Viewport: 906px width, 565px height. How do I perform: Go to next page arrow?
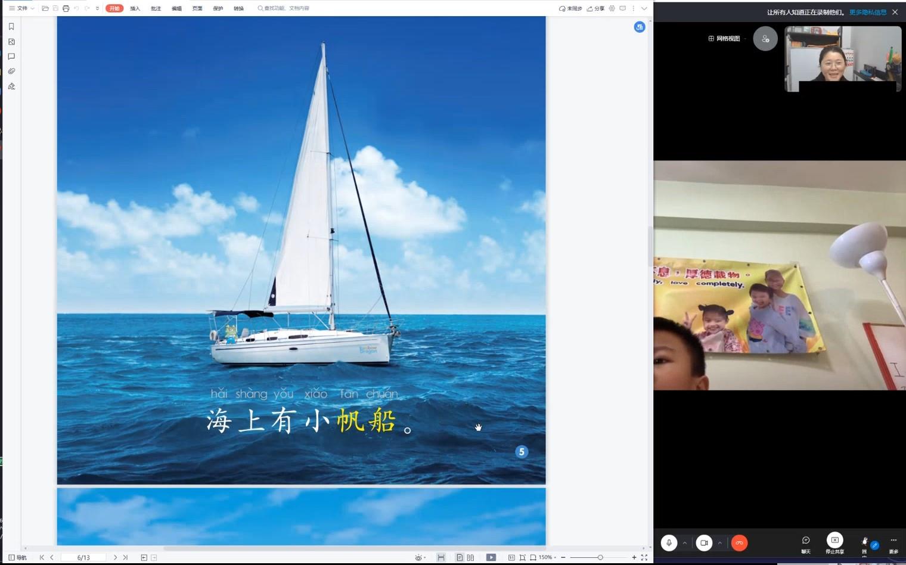pyautogui.click(x=115, y=557)
